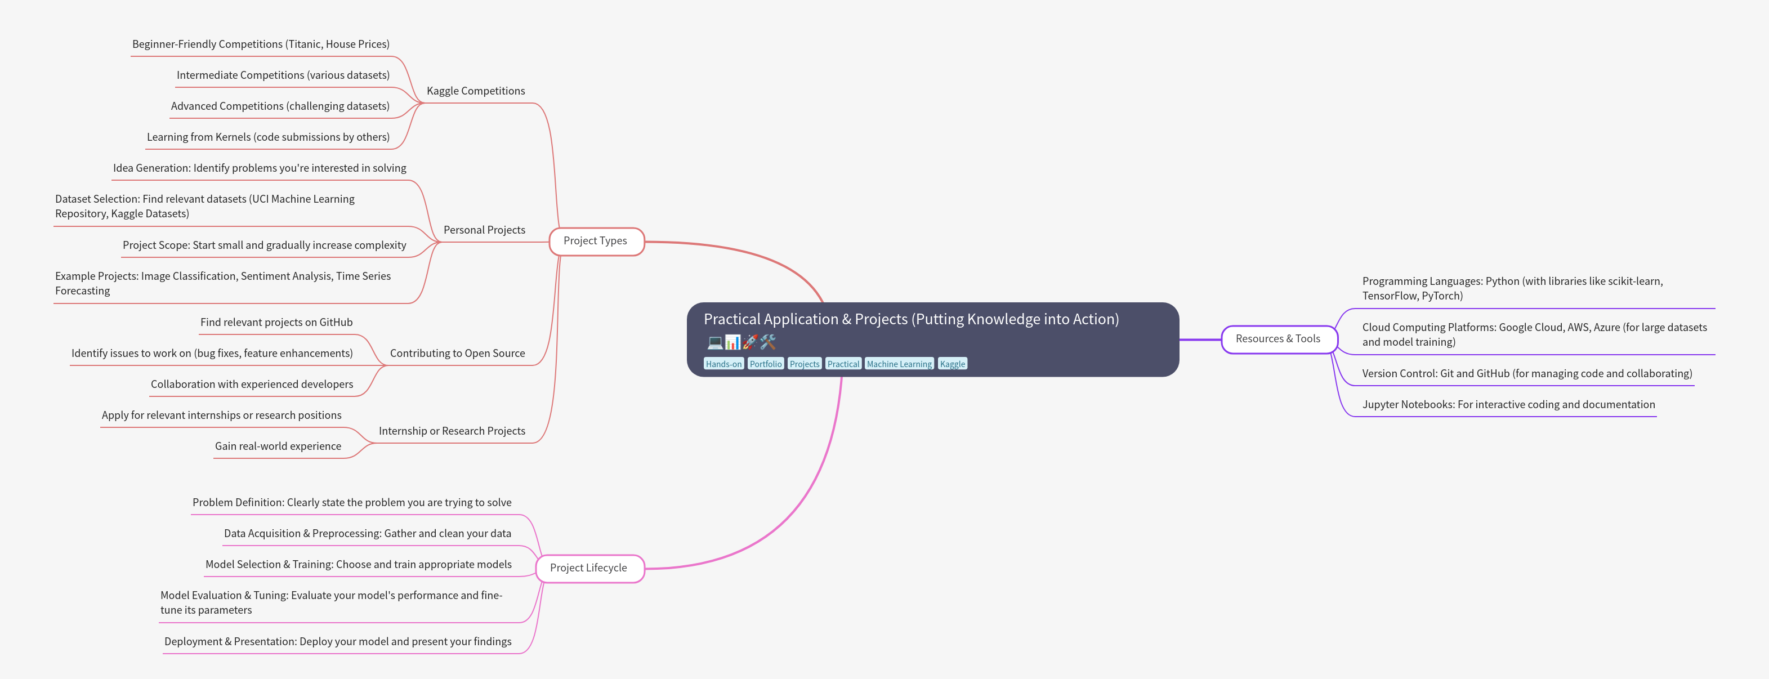
Task: Select the Projects tag
Action: click(804, 364)
